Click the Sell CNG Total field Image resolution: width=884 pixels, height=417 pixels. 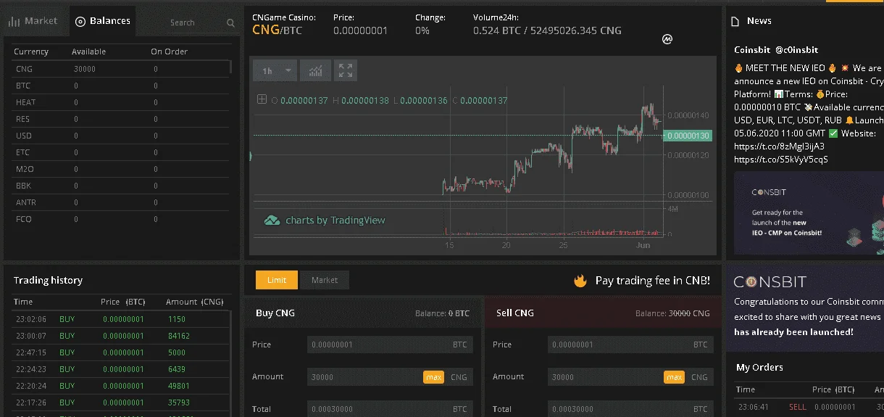(630, 409)
